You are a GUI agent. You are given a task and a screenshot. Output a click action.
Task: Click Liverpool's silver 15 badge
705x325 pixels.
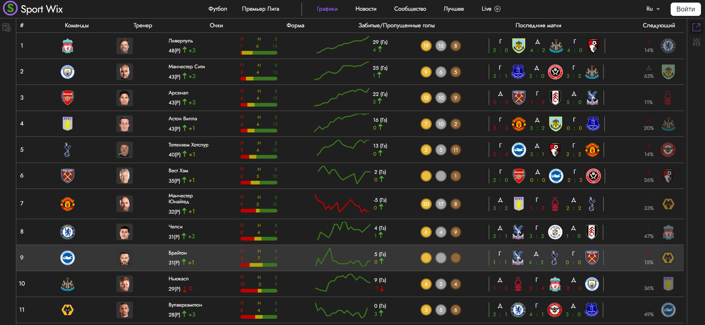[441, 46]
